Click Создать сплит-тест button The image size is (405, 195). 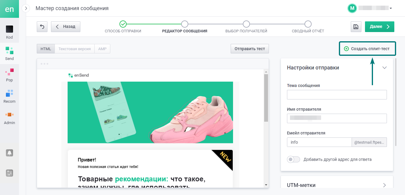click(367, 49)
